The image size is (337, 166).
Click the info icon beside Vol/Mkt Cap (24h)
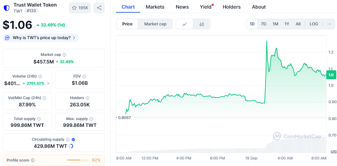point(44,98)
